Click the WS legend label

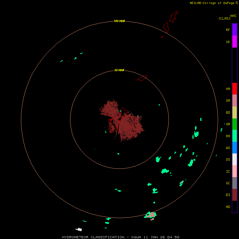(228, 148)
